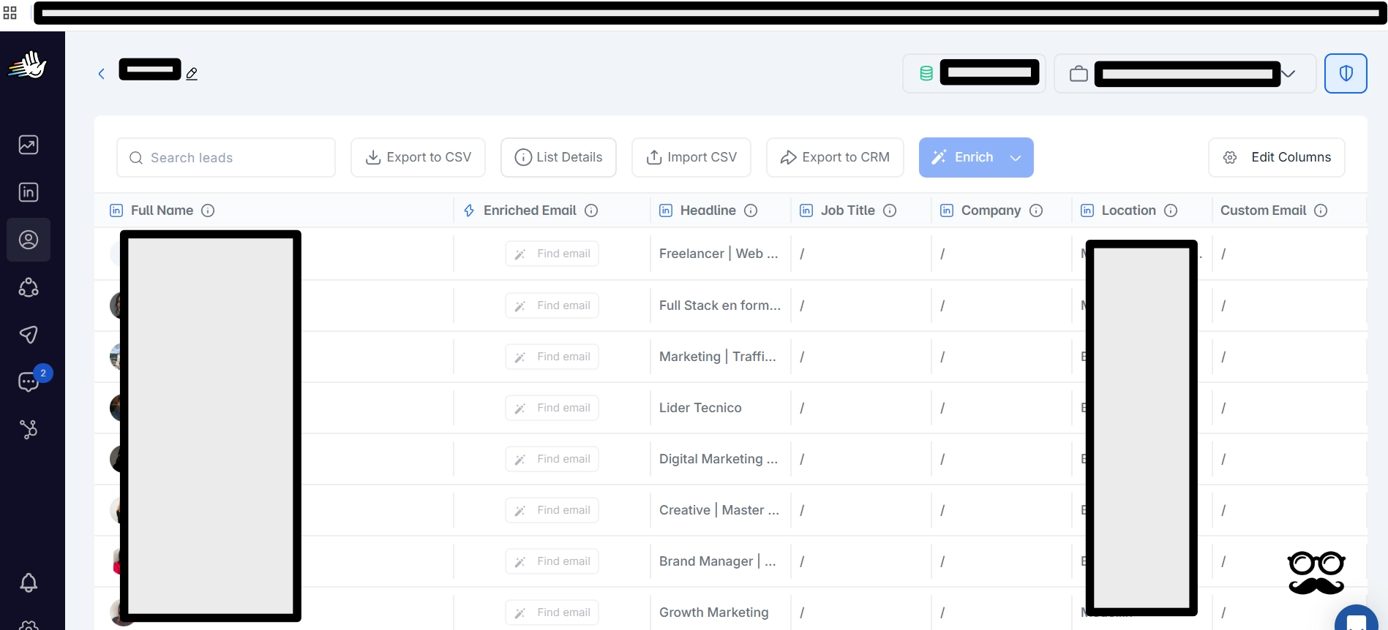This screenshot has height=630, width=1388.
Task: Find email for Growth Marketing row
Action: [552, 612]
